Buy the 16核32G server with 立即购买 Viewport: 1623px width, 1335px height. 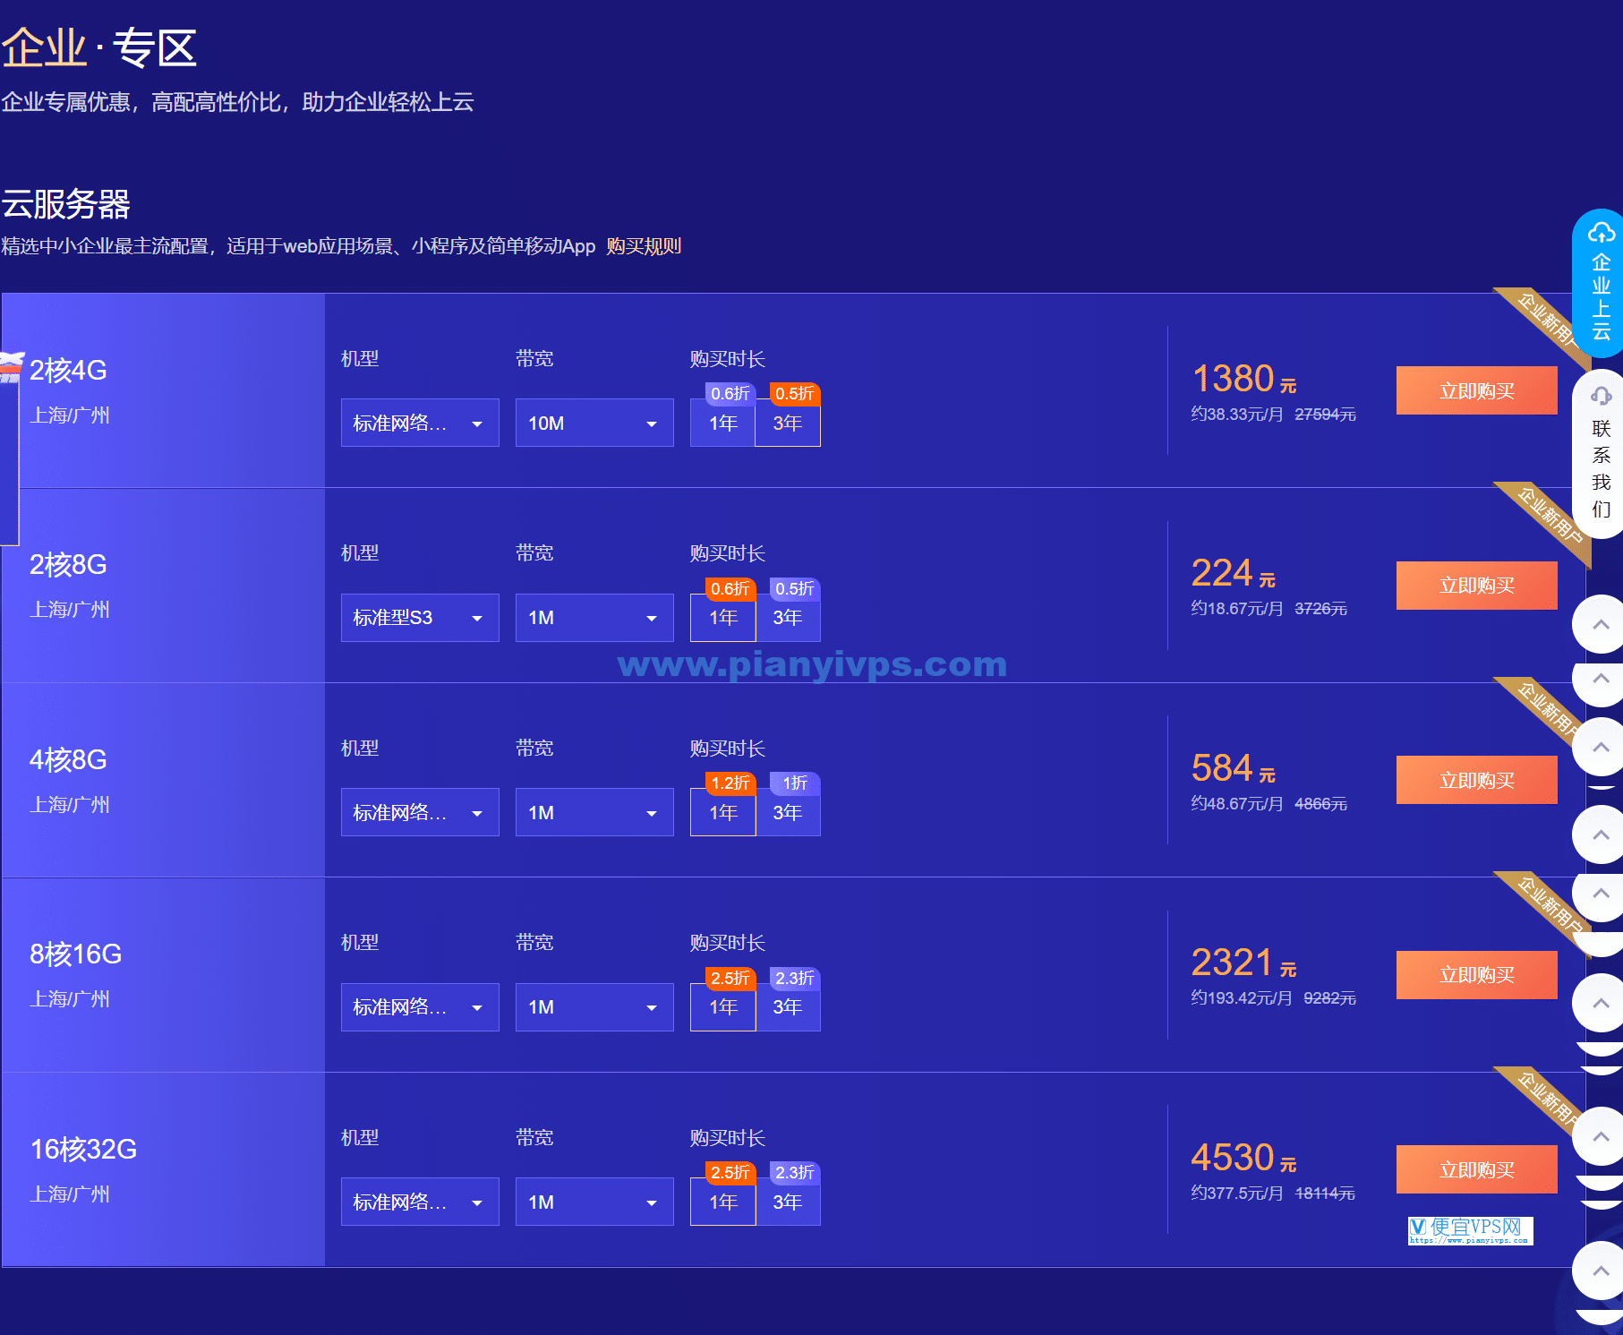click(1476, 1169)
